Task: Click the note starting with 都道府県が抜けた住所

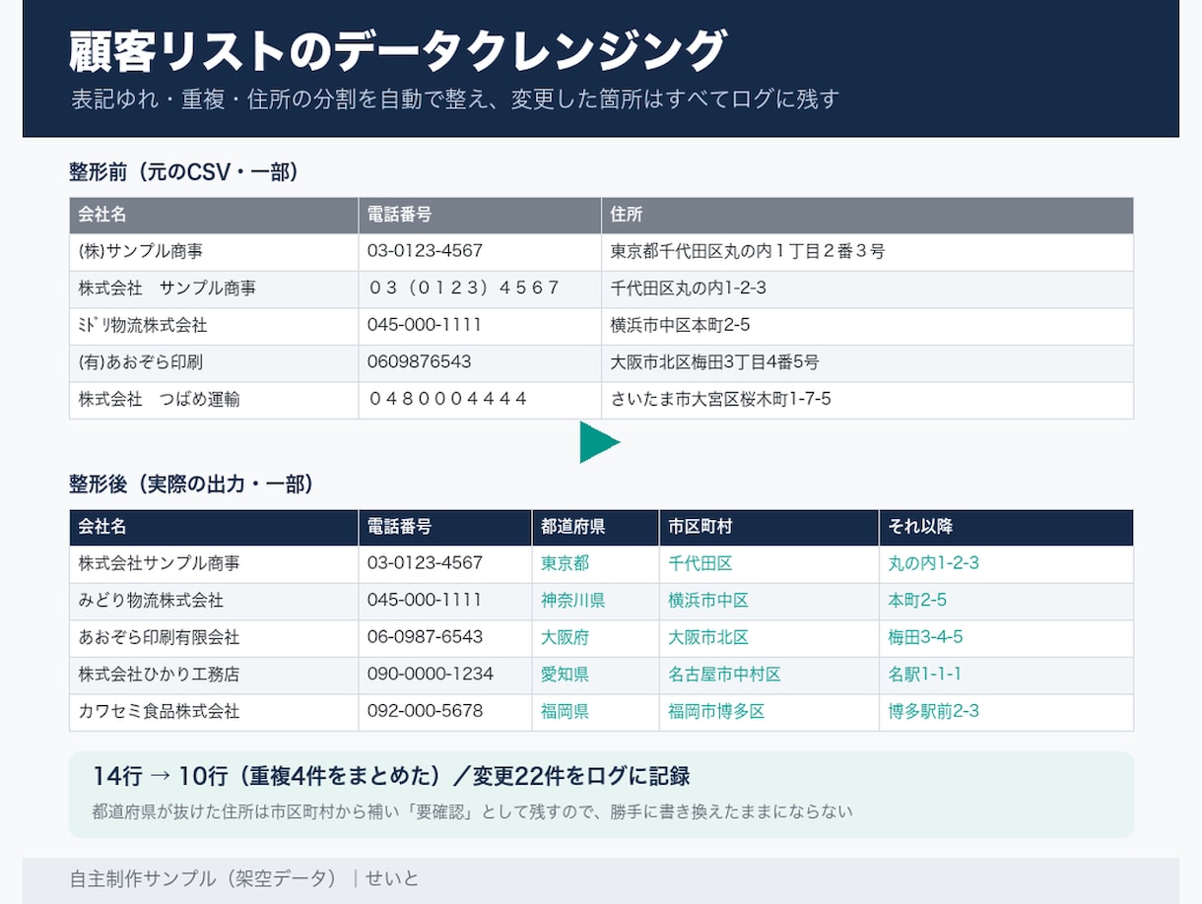Action: click(472, 812)
